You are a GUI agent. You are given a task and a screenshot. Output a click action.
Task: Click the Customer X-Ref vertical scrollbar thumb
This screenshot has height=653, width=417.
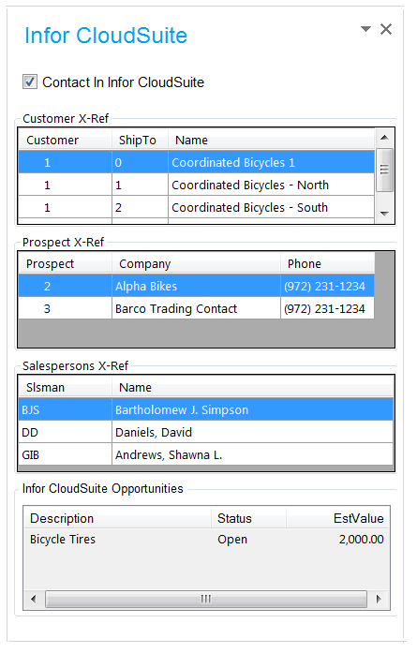pyautogui.click(x=384, y=170)
